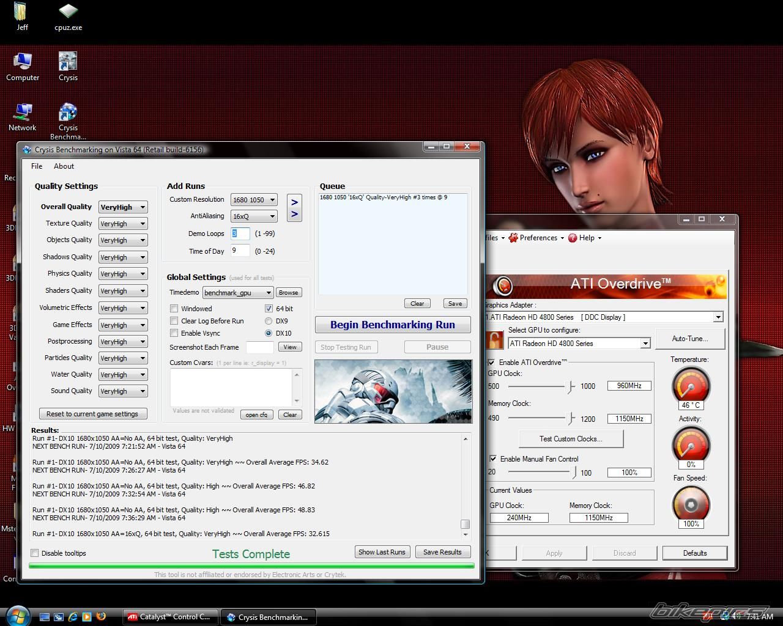Open the Computer desktop icon
Viewport: 783px width, 626px height.
pyautogui.click(x=23, y=64)
